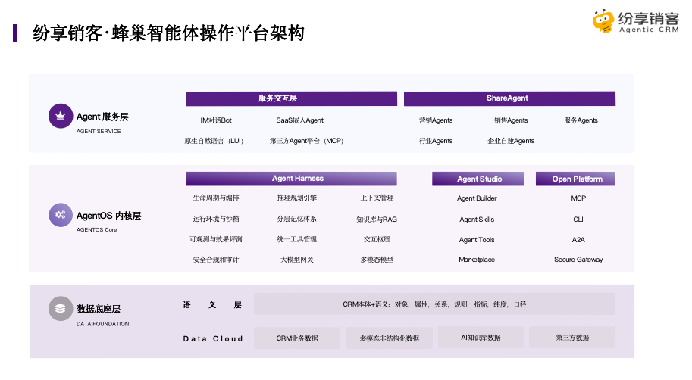Click the 安全合规和审计 item
The image size is (692, 380).
216,260
